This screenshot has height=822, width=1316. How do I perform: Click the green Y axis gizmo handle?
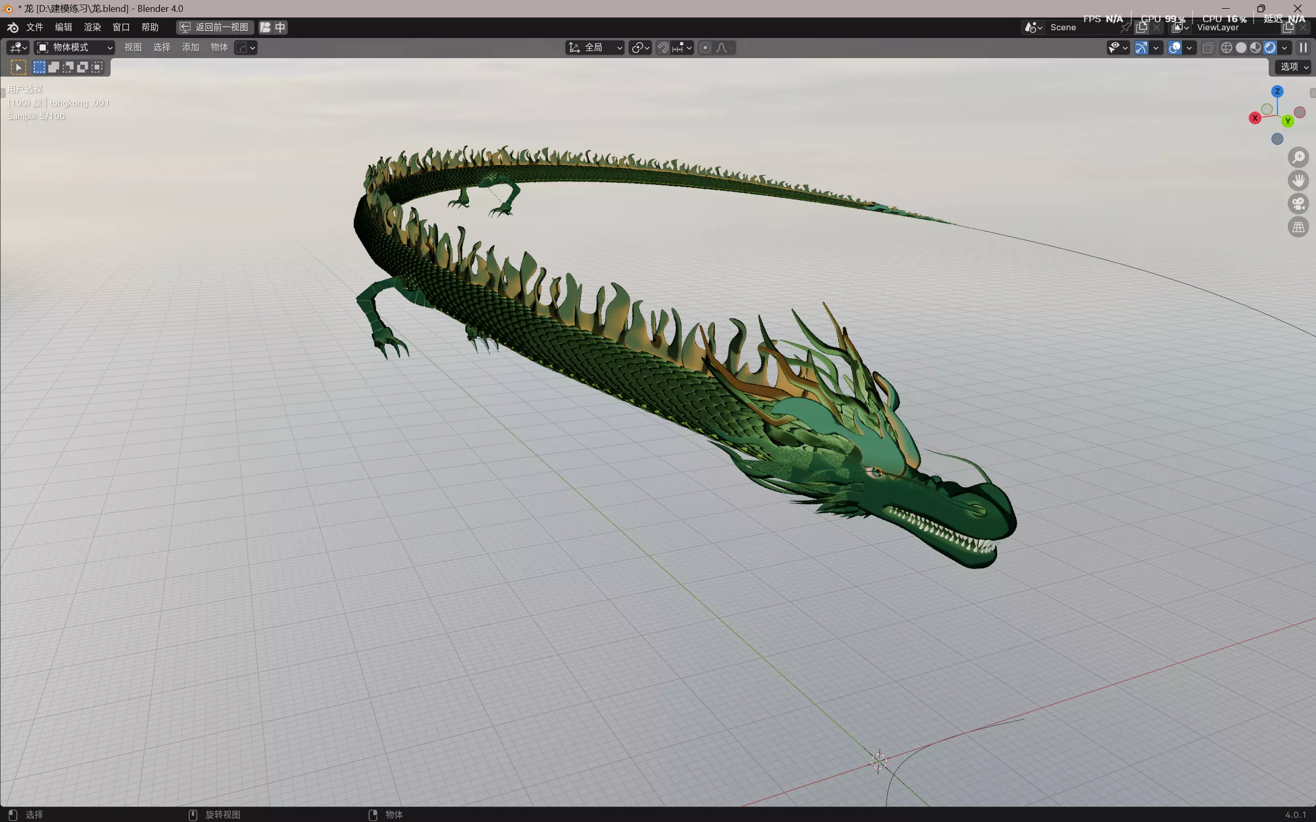[1287, 121]
